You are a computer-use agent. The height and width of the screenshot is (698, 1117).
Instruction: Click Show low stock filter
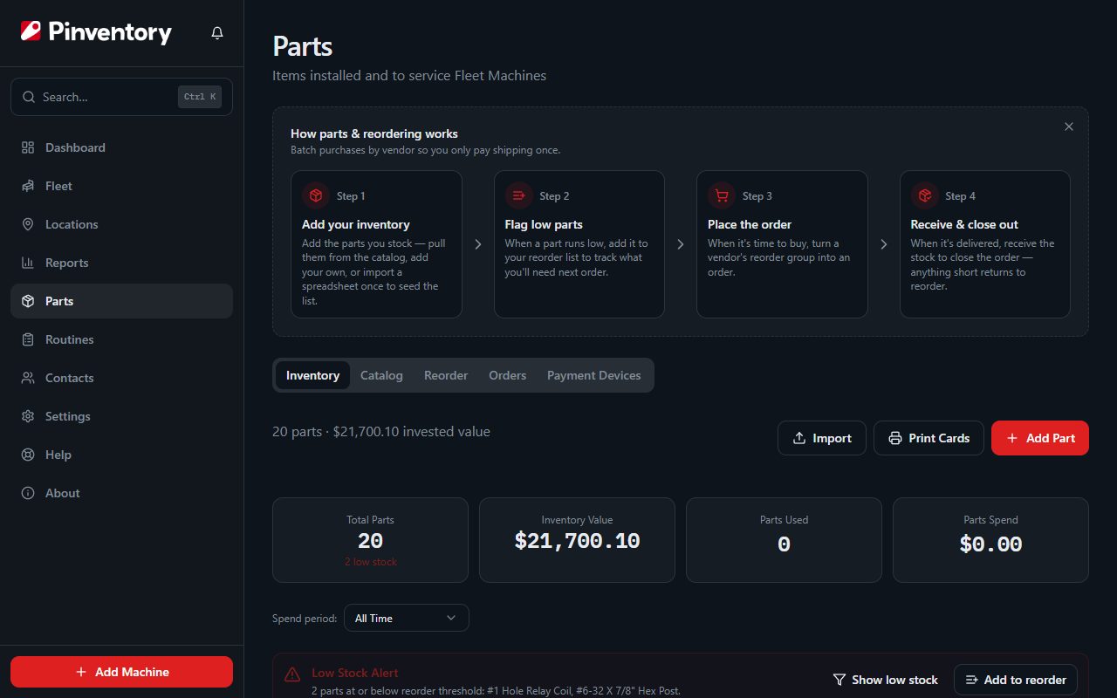[885, 680]
